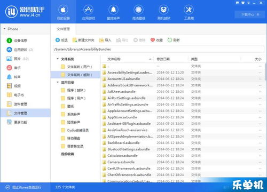Open 电子书 e-books in sidebar
The width and height of the screenshot is (267, 192).
click(25, 95)
